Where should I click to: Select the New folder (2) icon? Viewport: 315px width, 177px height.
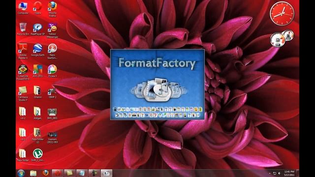37,136
